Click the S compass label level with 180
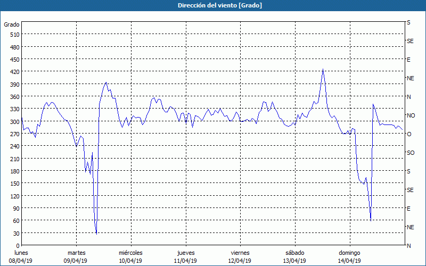This screenshot has width=426, height=266. pos(408,171)
